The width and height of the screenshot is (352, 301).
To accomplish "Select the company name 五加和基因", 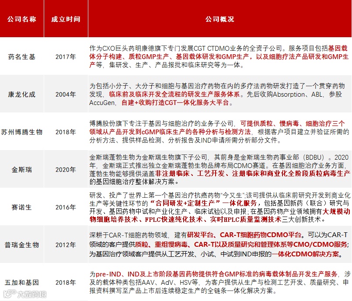I will pyautogui.click(x=22, y=282).
